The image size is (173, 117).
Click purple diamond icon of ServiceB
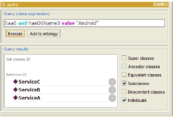(15, 90)
